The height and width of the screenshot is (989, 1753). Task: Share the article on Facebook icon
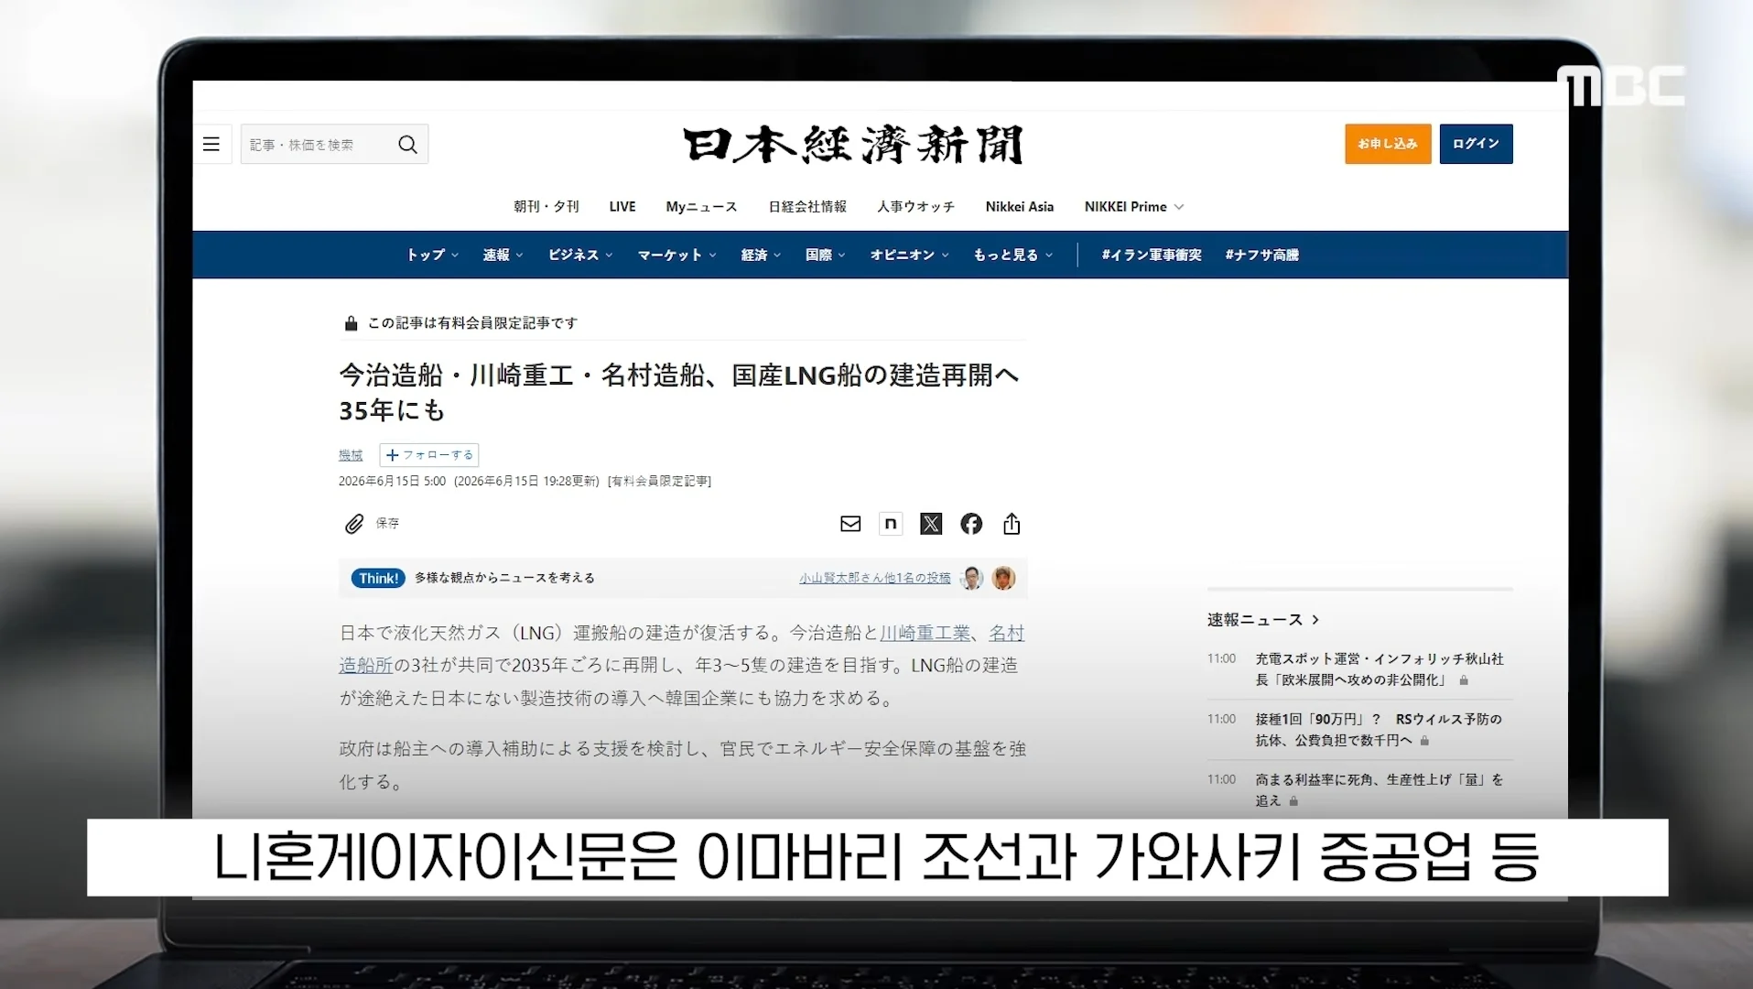coord(971,524)
